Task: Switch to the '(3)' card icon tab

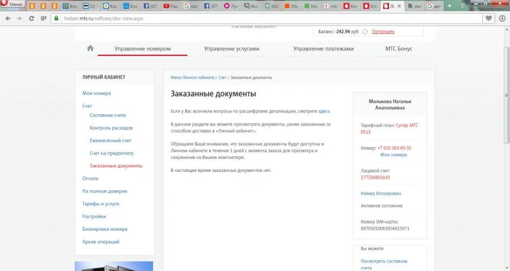Action: point(91,6)
